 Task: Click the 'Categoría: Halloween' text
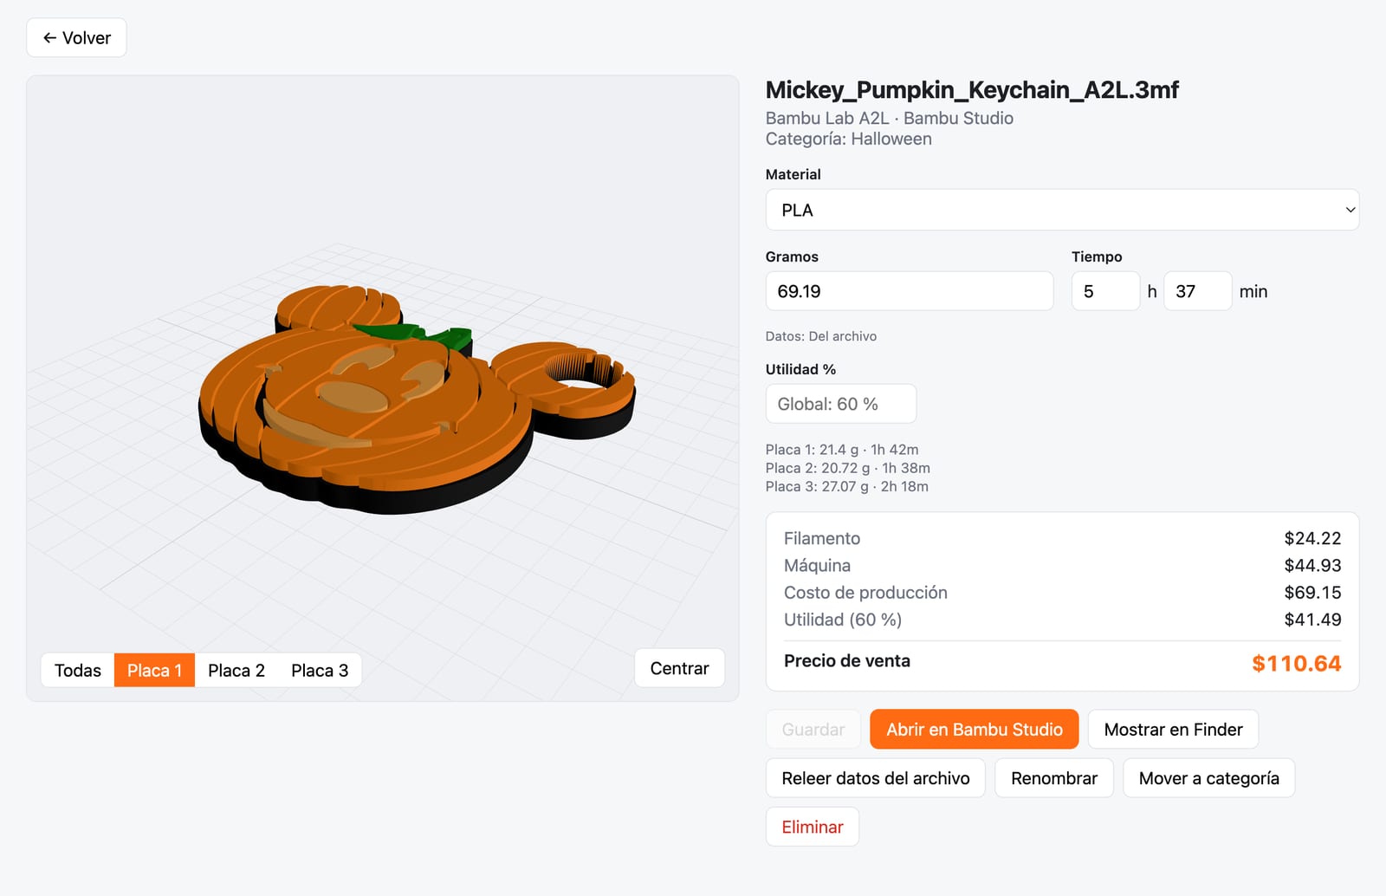[848, 139]
